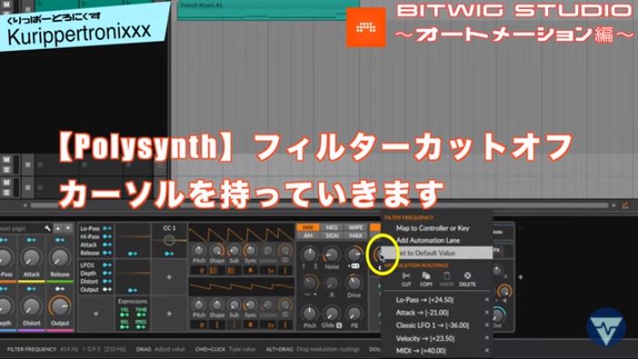Click Noise level knob
638x359 pixels.
tap(332, 256)
